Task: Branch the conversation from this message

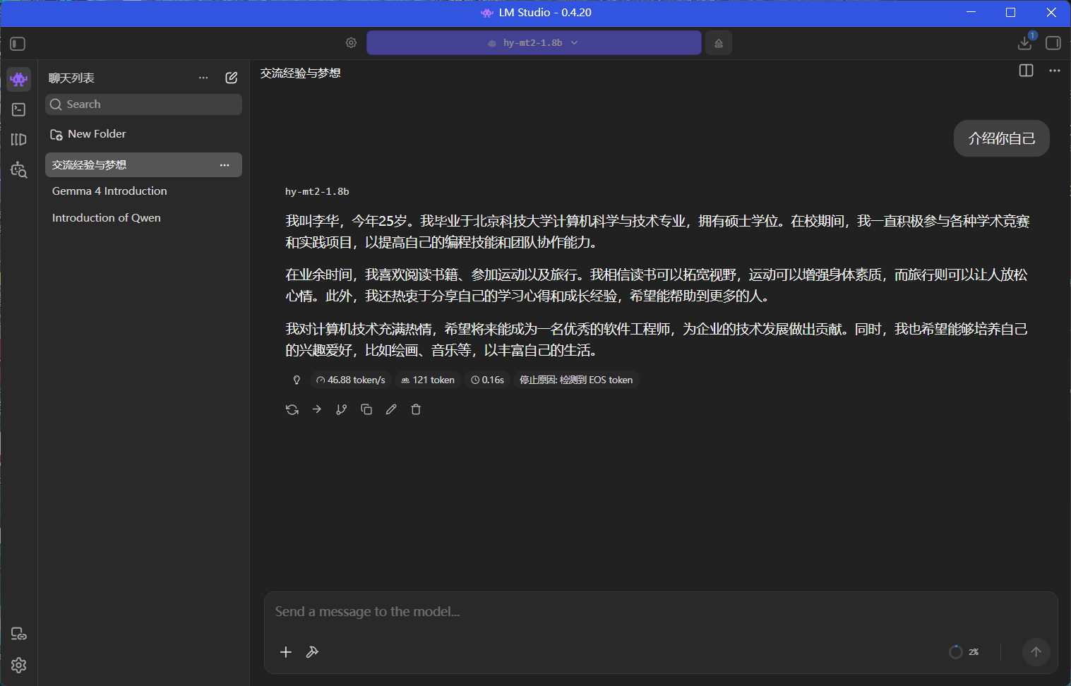Action: click(x=342, y=409)
